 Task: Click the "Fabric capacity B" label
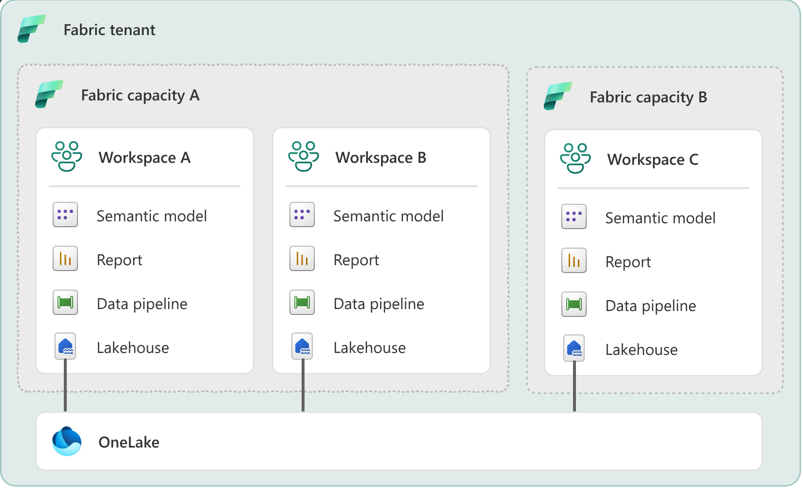(x=649, y=98)
